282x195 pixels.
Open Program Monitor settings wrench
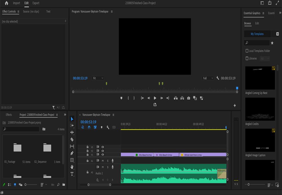[218, 78]
